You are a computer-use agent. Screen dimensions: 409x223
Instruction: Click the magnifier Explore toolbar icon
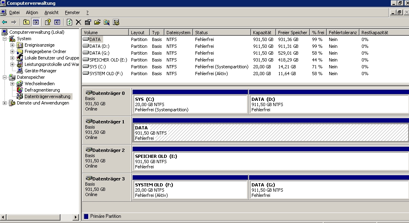point(107,22)
